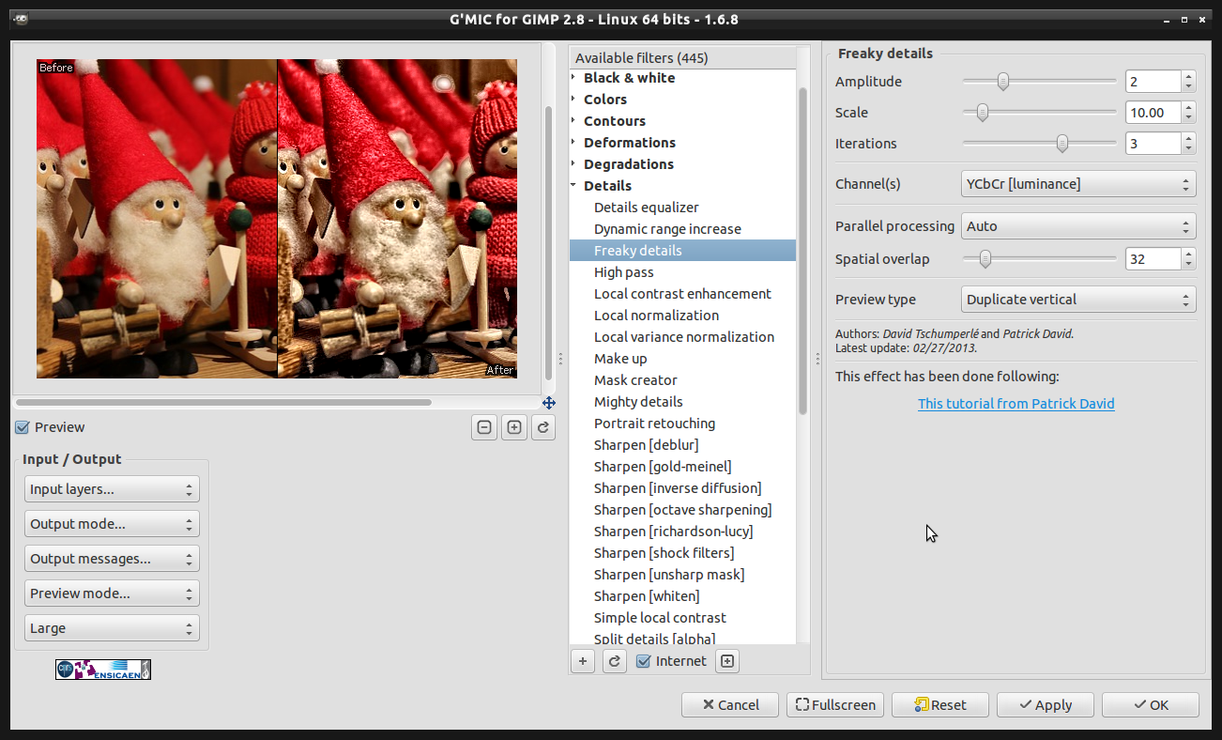Expand the Black & white category
This screenshot has height=740, width=1222.
[573, 78]
